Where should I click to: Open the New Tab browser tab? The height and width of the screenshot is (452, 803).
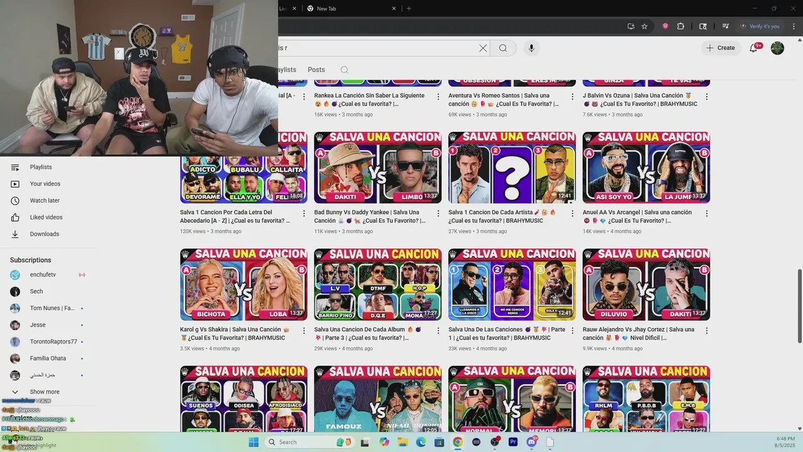[351, 9]
